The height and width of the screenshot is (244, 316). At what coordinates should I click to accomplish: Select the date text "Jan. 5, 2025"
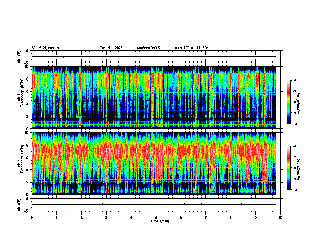(x=111, y=48)
